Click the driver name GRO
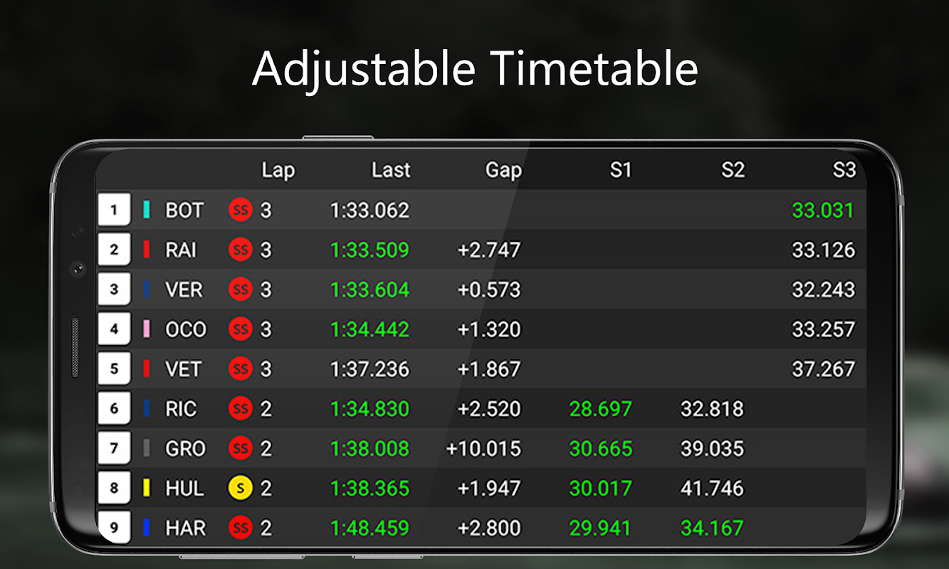949x569 pixels. click(185, 449)
